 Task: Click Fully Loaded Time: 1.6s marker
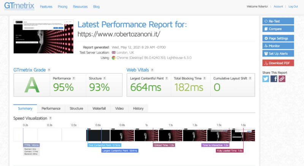tap(230, 151)
